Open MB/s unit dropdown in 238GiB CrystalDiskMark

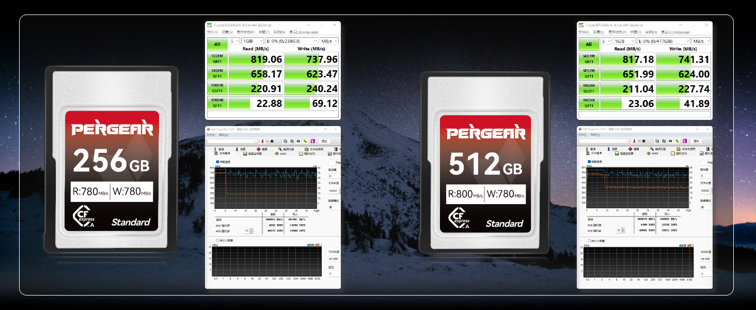click(x=329, y=41)
